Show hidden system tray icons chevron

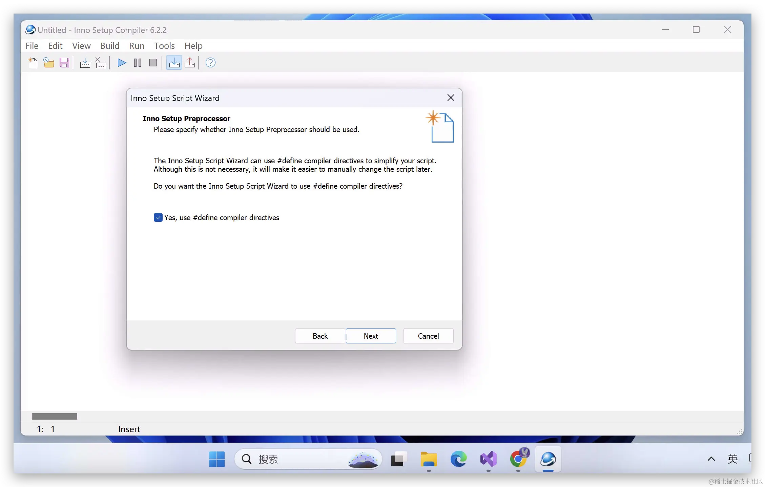711,459
